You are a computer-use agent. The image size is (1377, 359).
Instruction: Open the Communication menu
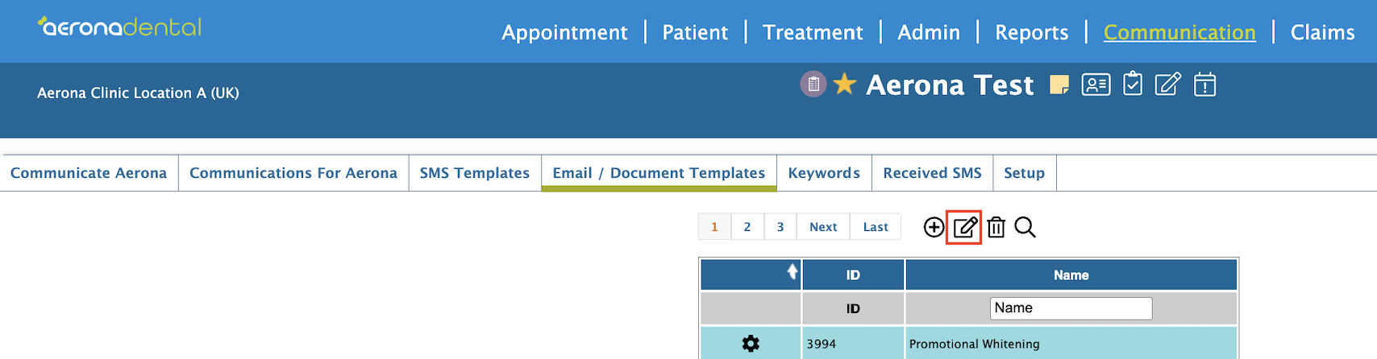tap(1179, 32)
